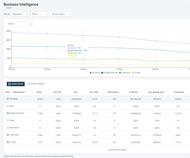The height and width of the screenshot is (158, 190).
Task: Click the purple Summary legend dot
Action: coord(91,73)
